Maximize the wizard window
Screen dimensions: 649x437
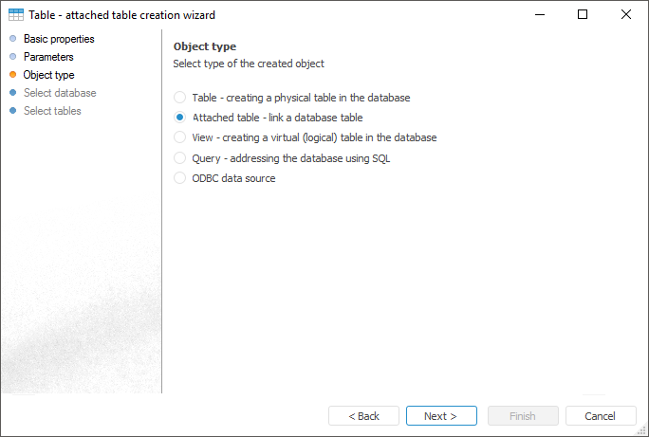point(583,15)
